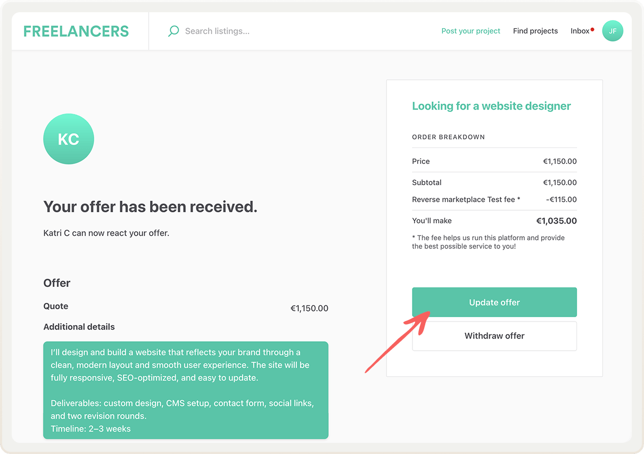Click the fee explanation footnote text
This screenshot has width=644, height=454.
click(x=488, y=242)
